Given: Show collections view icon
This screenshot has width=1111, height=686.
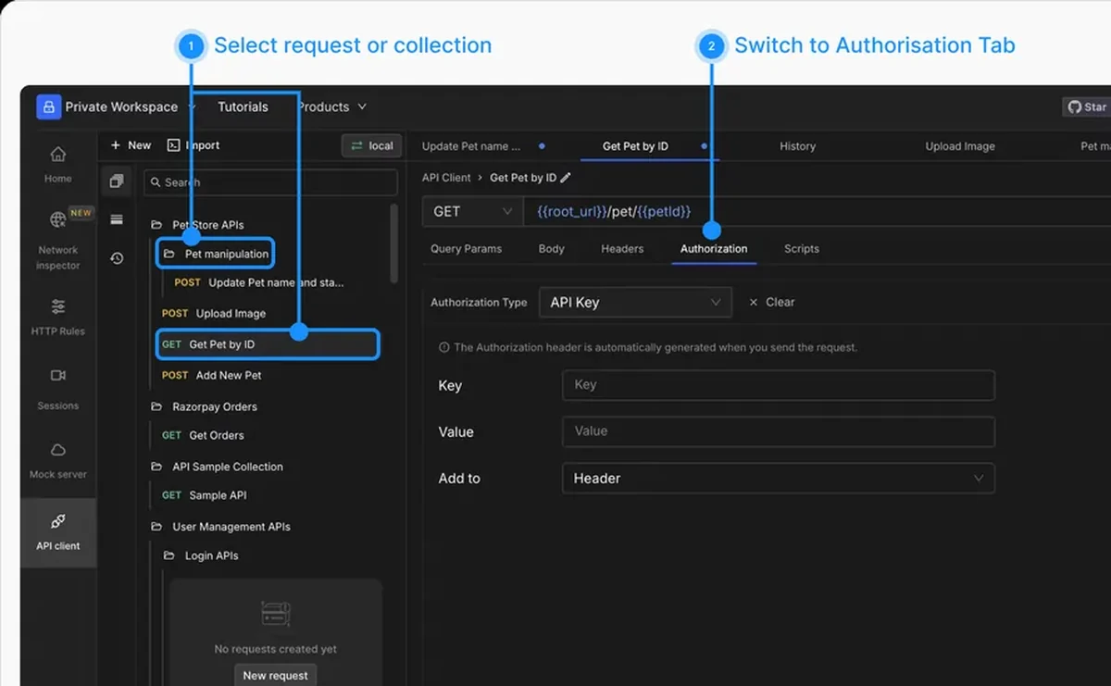Looking at the screenshot, I should (x=117, y=181).
